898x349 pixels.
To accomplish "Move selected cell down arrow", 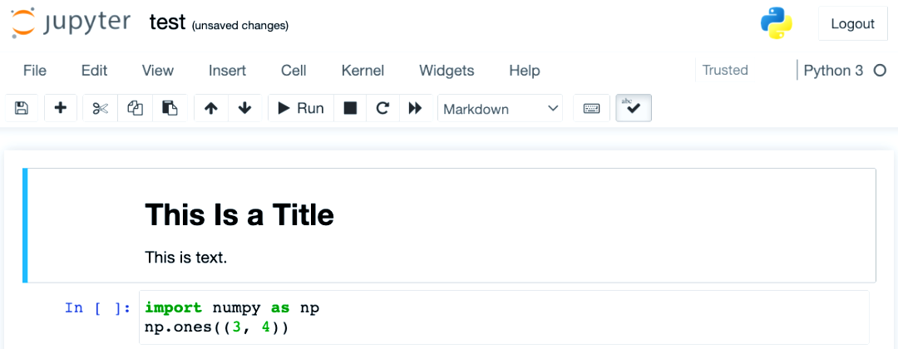I will 245,108.
